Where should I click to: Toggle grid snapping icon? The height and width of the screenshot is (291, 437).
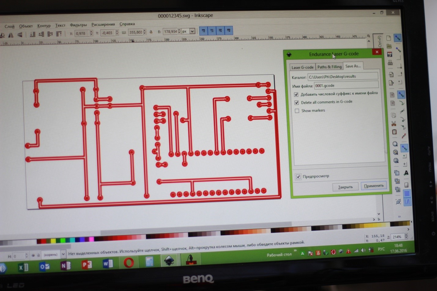tap(407, 194)
